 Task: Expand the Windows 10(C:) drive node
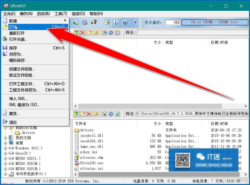click(x=5, y=148)
